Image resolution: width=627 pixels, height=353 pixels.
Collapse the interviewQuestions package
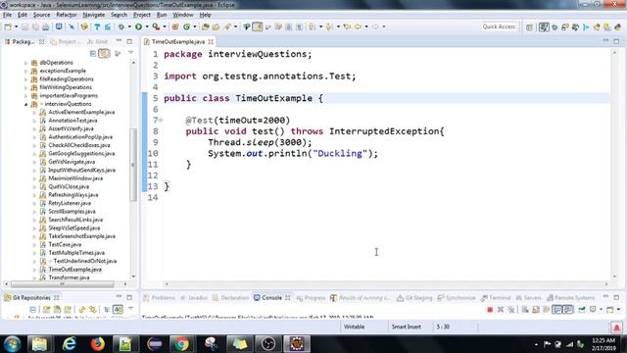pyautogui.click(x=26, y=104)
